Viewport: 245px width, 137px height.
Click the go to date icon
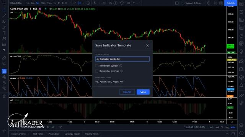click(x=61, y=127)
